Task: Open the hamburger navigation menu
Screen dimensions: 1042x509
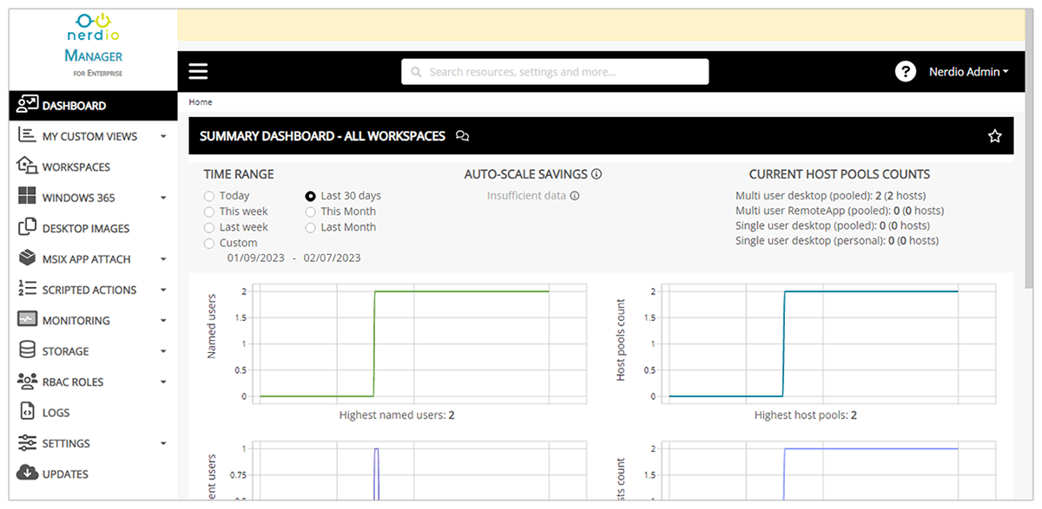Action: click(198, 72)
